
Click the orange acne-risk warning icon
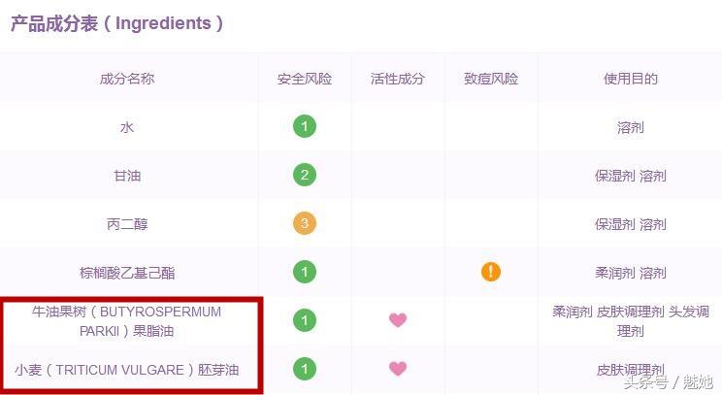[491, 272]
